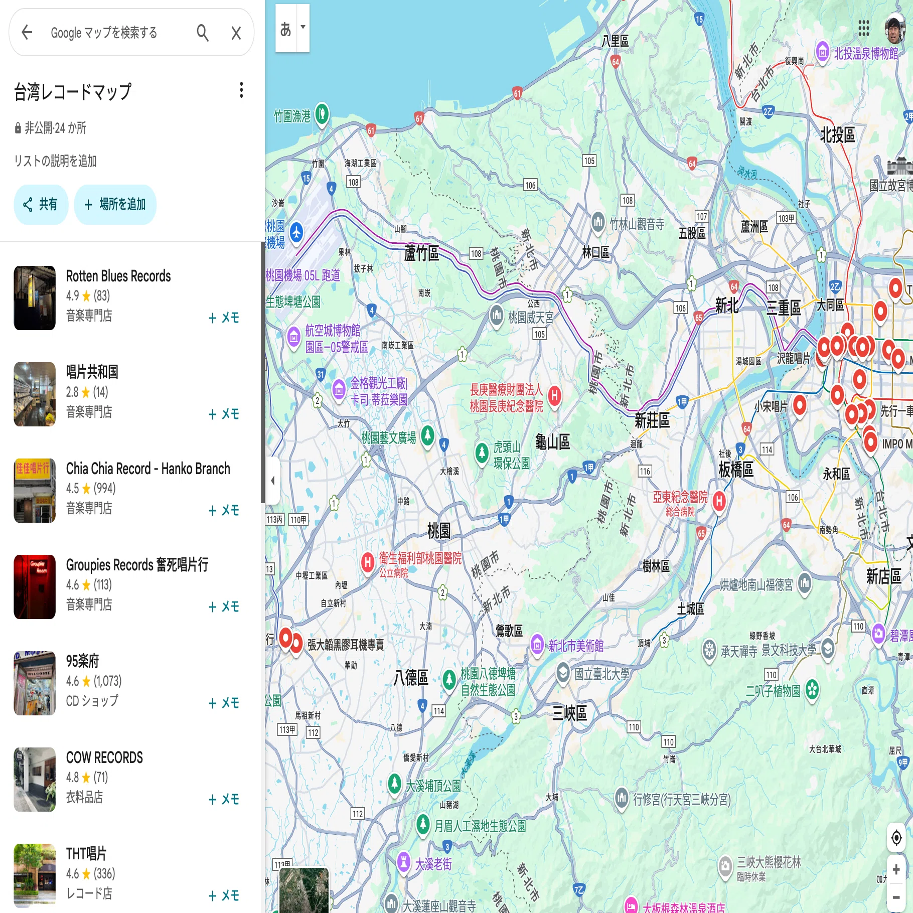The image size is (913, 913).
Task: Click the 二叭子植物園 garden pin
Action: [x=812, y=690]
